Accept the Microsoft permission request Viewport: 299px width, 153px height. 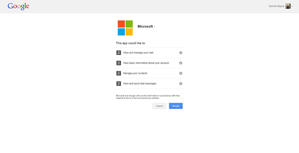[176, 106]
